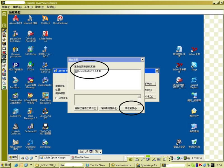Screen dimensions: 224x168
Task: Click the 現在安裝(I) install now button
Action: click(x=131, y=108)
